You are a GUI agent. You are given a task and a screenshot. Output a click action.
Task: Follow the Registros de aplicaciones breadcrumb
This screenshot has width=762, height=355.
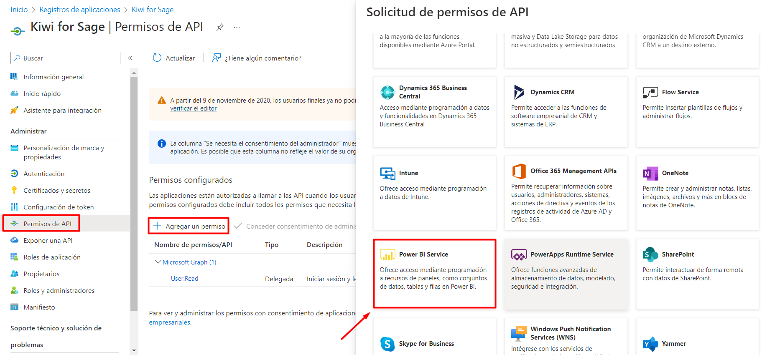79,10
